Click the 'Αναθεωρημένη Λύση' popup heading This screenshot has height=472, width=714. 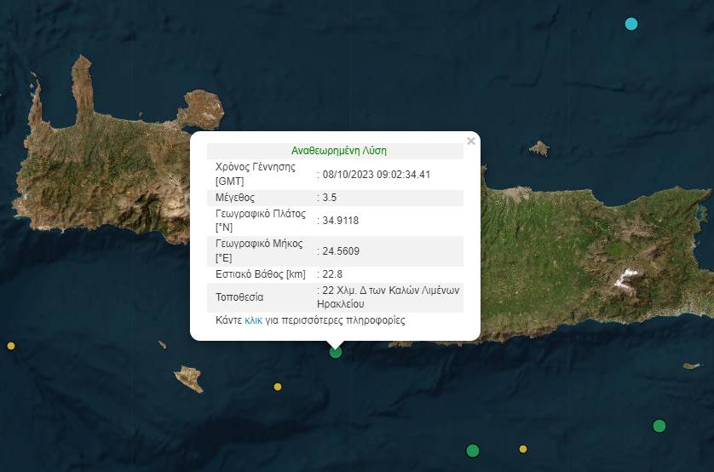[x=338, y=151]
